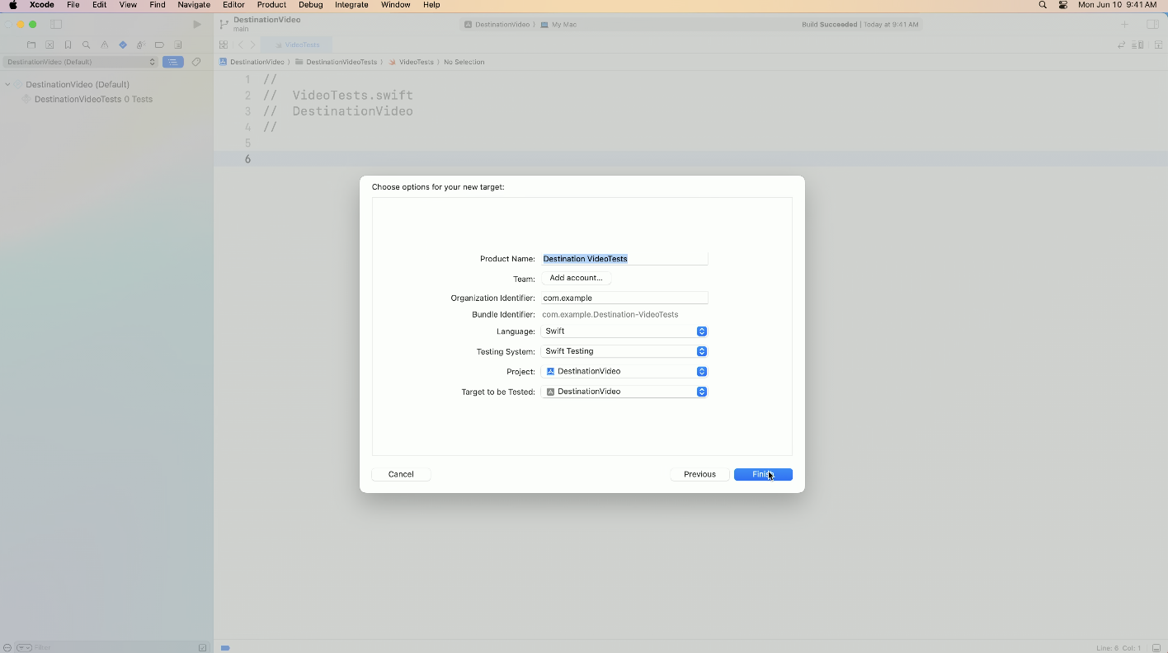Edit the Product Name field

[624, 259]
